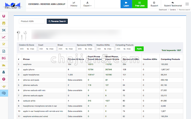Open the 5K tool in the sidebar
The image size is (191, 119).
pos(4,30)
